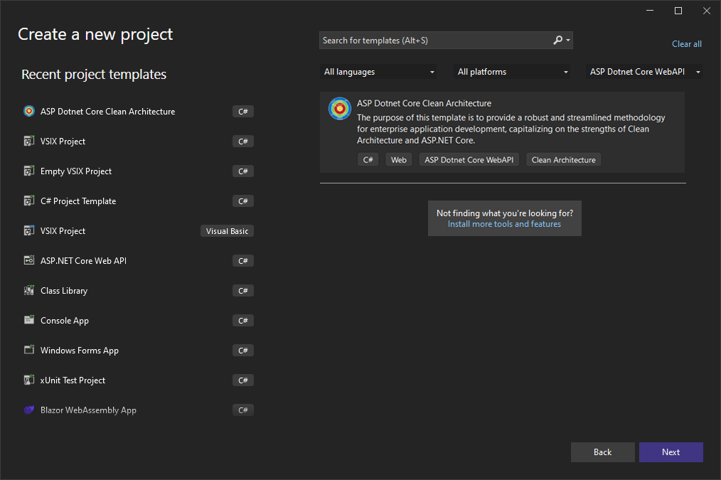This screenshot has height=480, width=721.
Task: Click the ASP Dotnet Core Clean Architecture recent template icon
Action: point(29,112)
